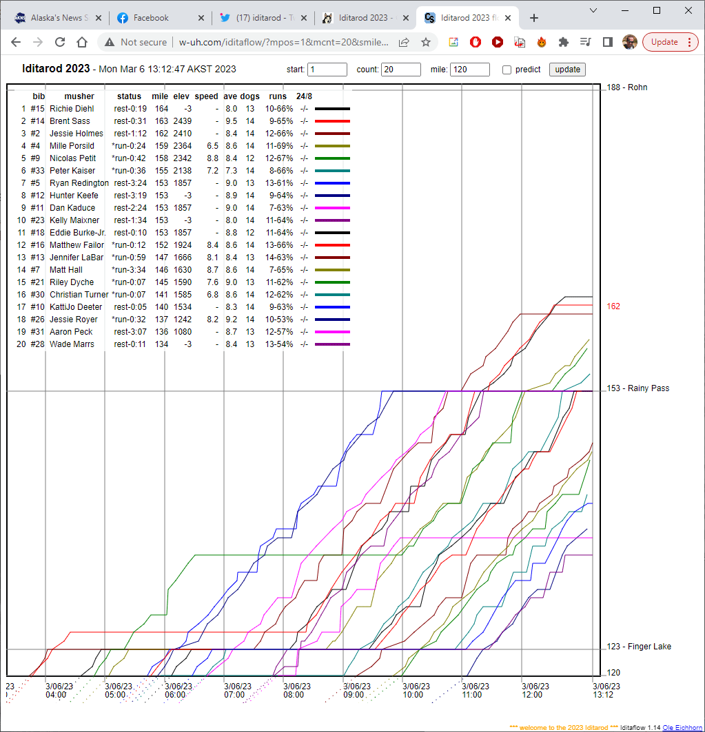This screenshot has height=732, width=705.
Task: Click the musher name Peter Kaiser
Action: pyautogui.click(x=72, y=170)
